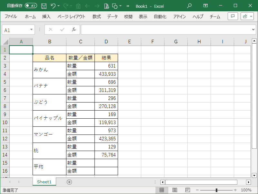Click the Select All corner triangle
Image resolution: width=258 pixels, height=194 pixels.
[x=6, y=42]
